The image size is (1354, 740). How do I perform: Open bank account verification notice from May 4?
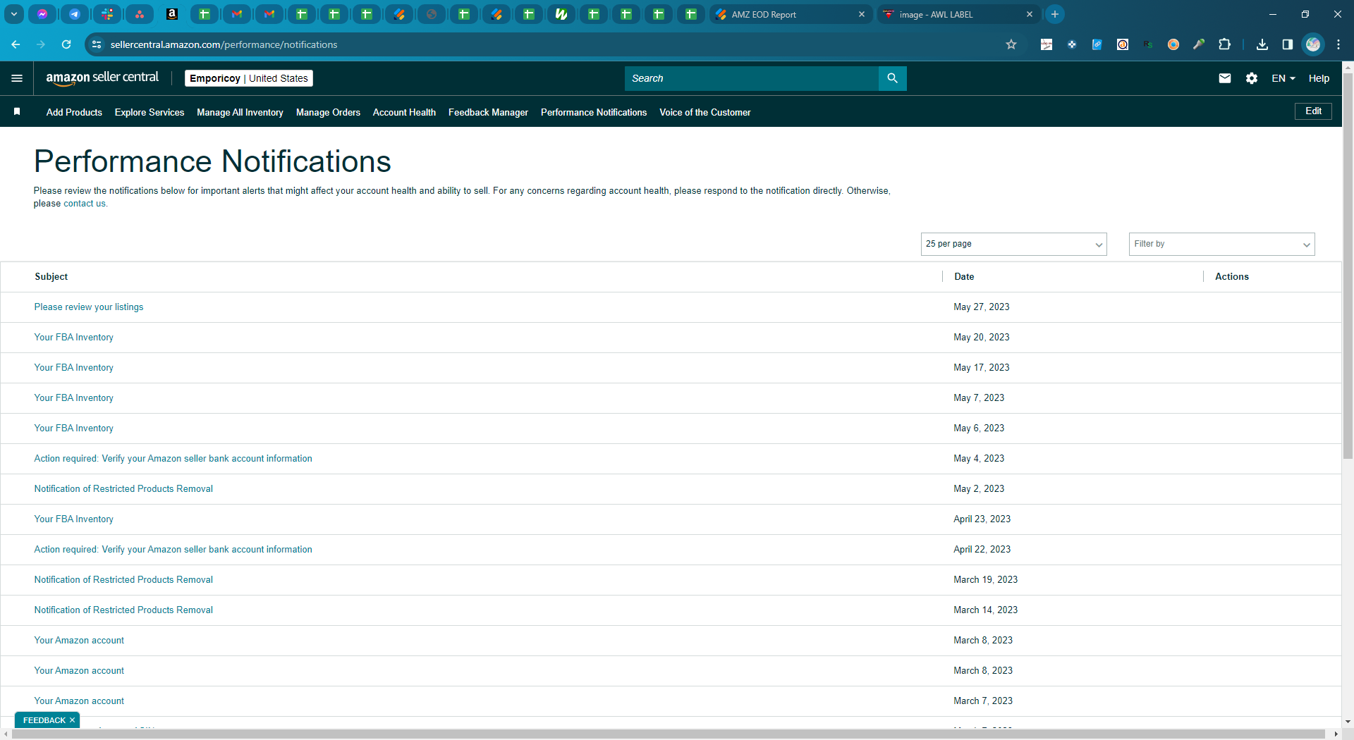173,459
